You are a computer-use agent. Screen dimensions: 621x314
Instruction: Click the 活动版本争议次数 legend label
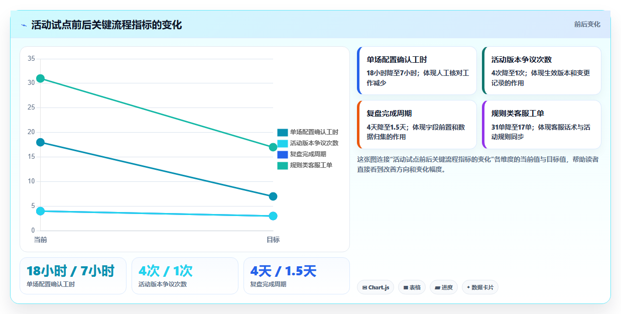(x=314, y=143)
